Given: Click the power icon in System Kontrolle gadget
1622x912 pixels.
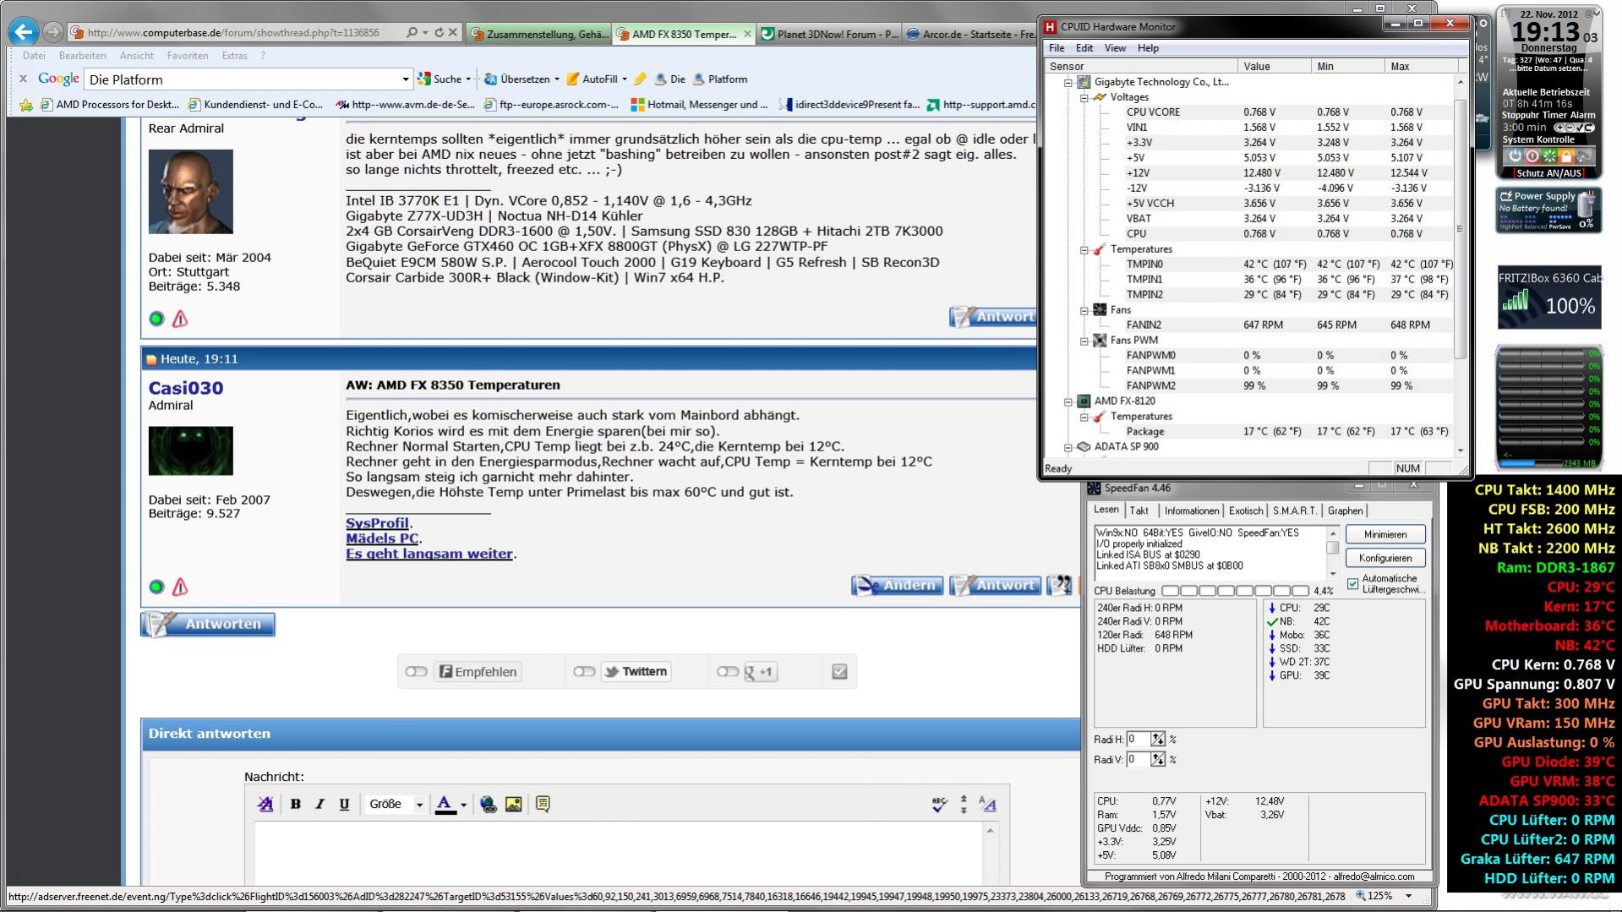Looking at the screenshot, I should pos(1515,156).
